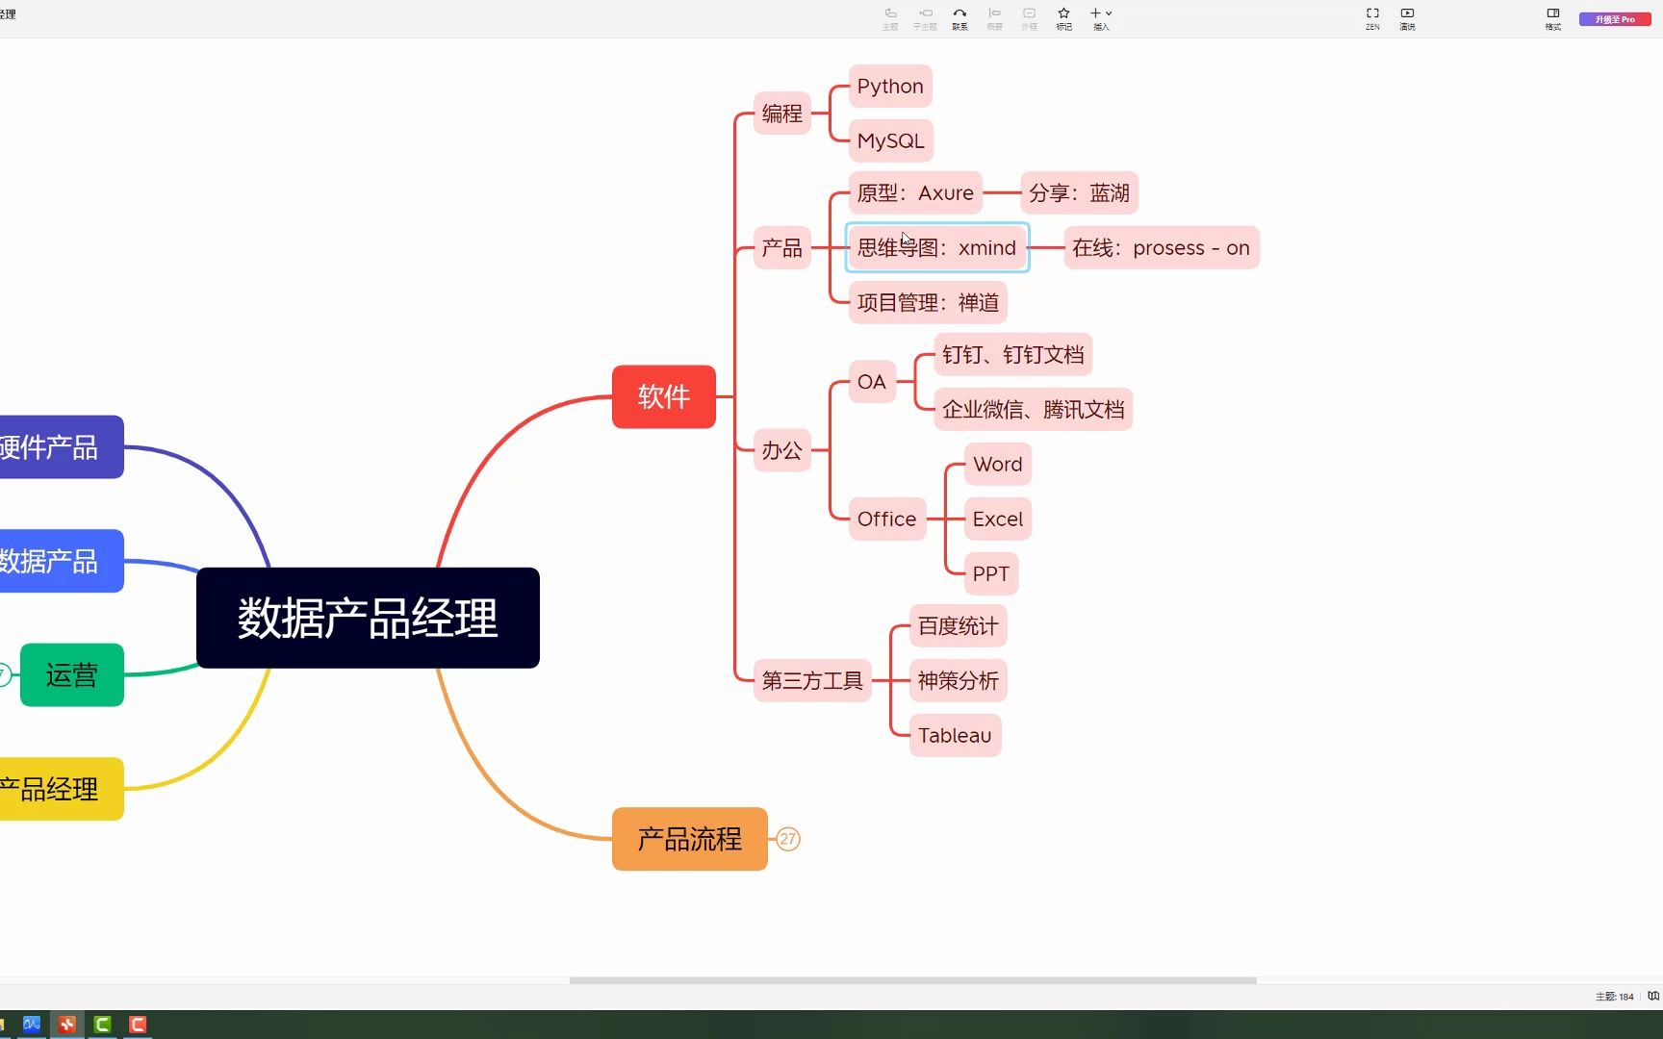
Task: Select the 数据产品 node
Action: (x=60, y=561)
